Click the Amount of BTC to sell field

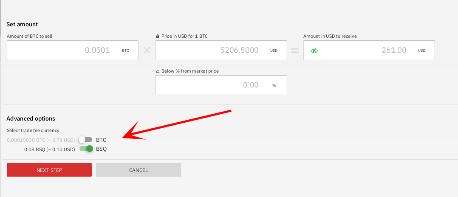(64, 51)
